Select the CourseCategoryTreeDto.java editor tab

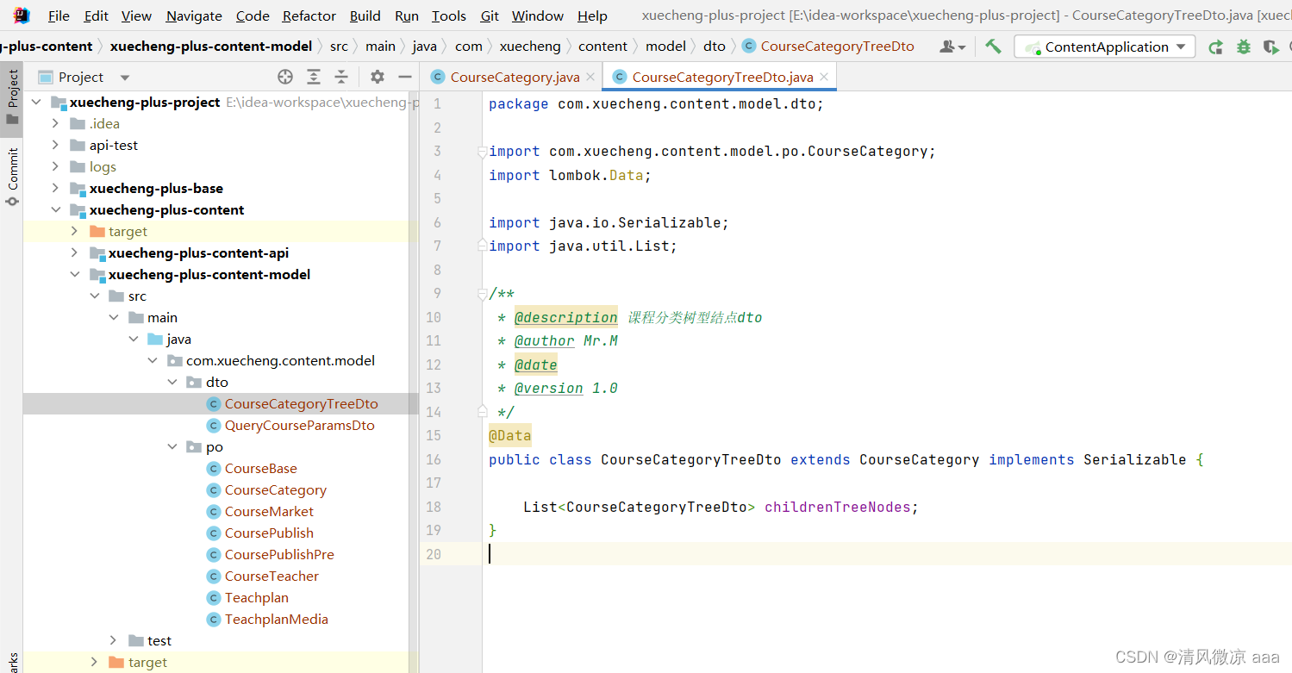point(720,77)
